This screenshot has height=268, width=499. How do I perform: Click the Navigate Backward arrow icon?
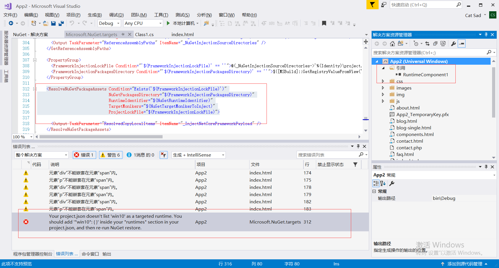(11, 23)
